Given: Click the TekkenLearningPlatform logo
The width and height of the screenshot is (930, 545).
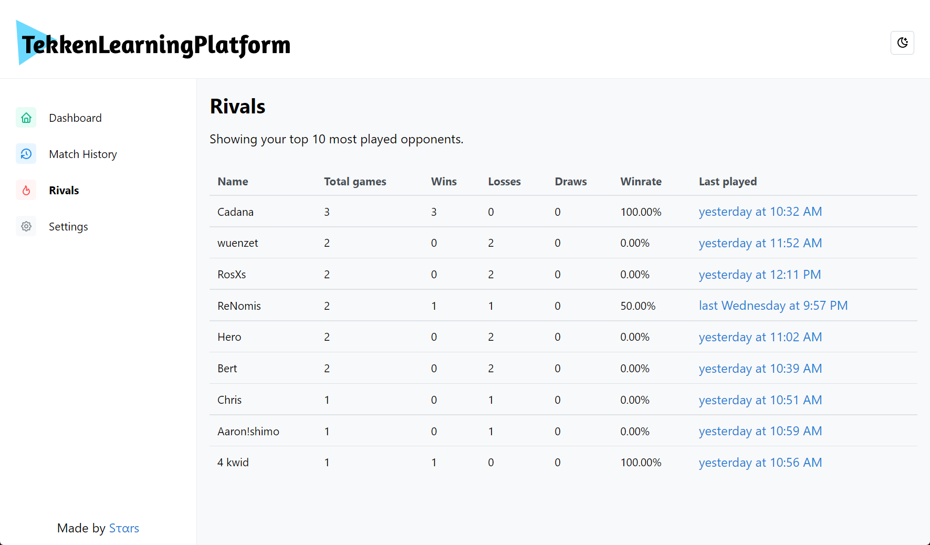Looking at the screenshot, I should pyautogui.click(x=153, y=44).
